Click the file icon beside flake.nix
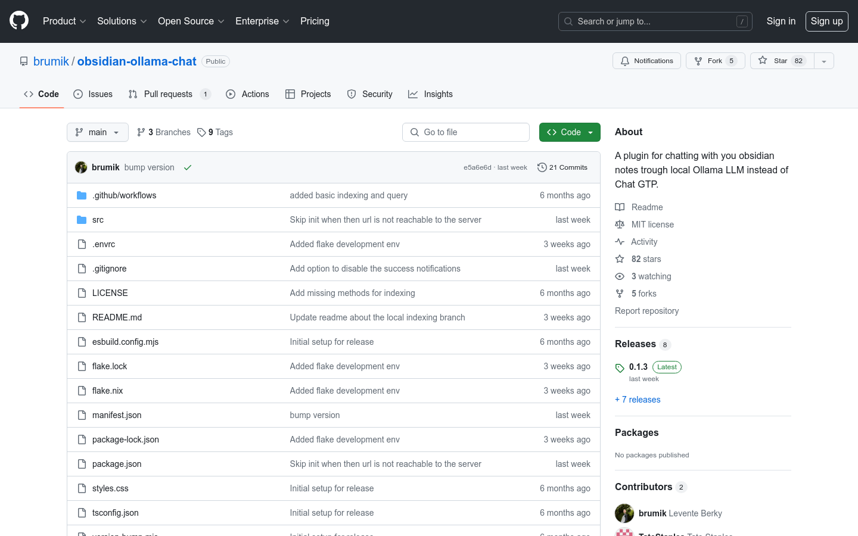 (82, 391)
